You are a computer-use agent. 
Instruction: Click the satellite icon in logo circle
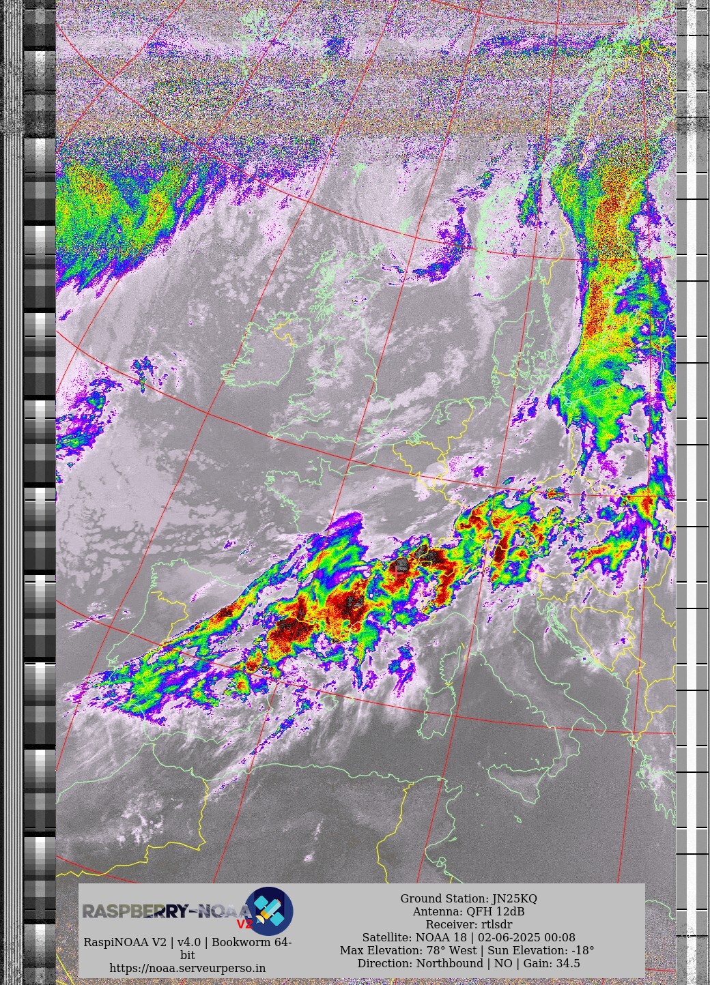tap(270, 911)
